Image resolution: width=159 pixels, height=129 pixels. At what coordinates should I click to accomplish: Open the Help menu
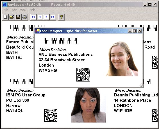[33, 10]
